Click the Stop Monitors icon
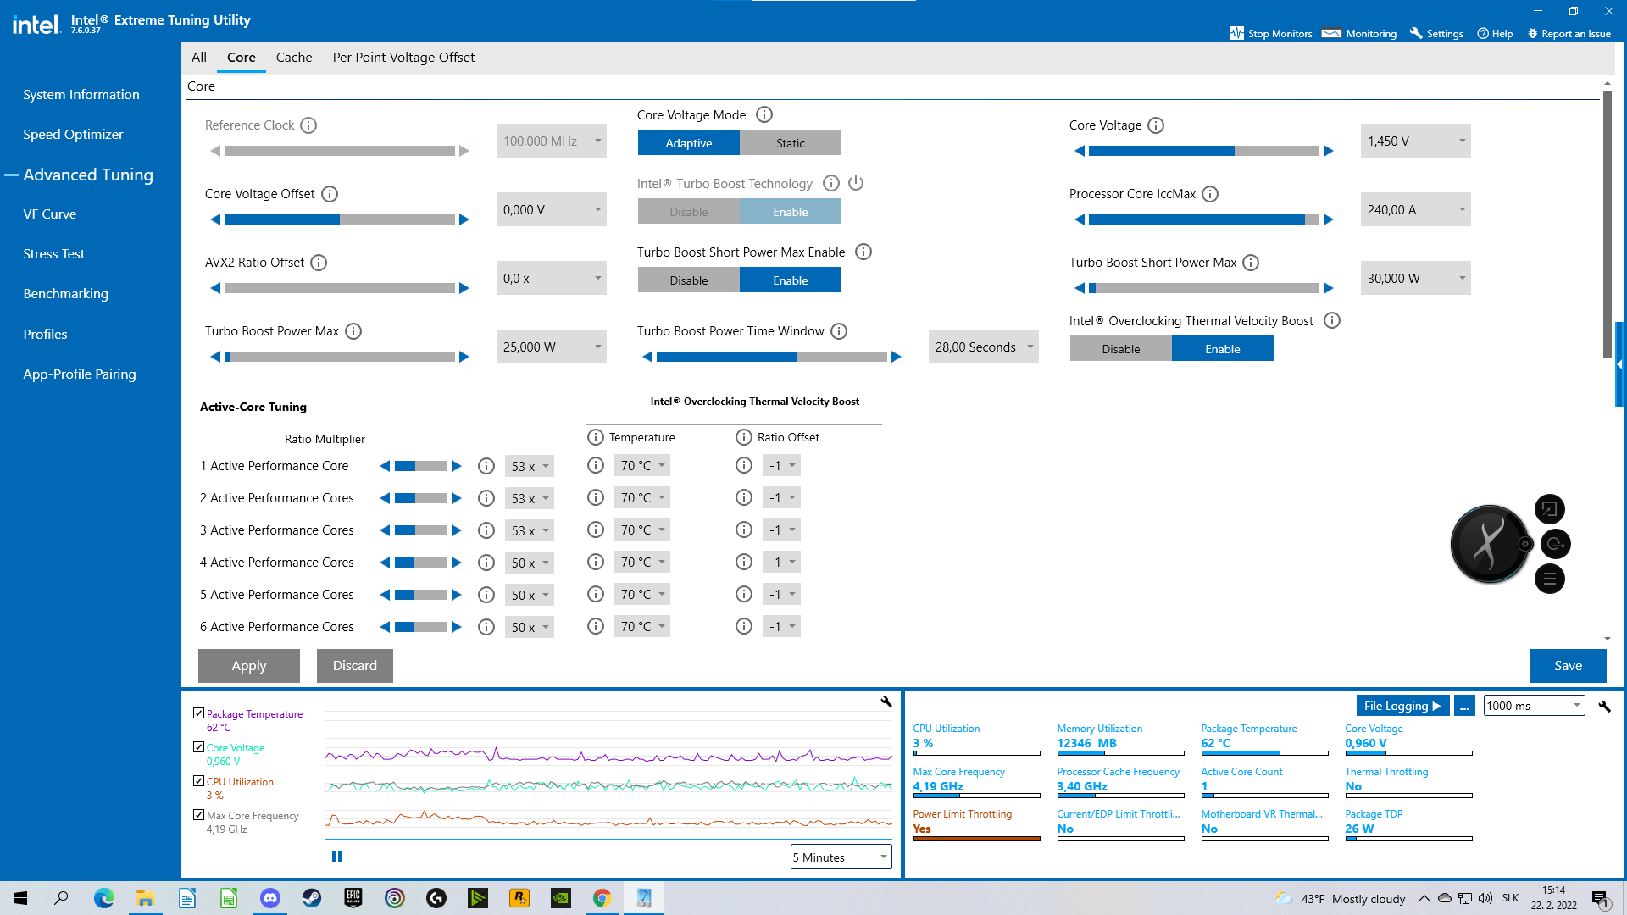 point(1237,33)
